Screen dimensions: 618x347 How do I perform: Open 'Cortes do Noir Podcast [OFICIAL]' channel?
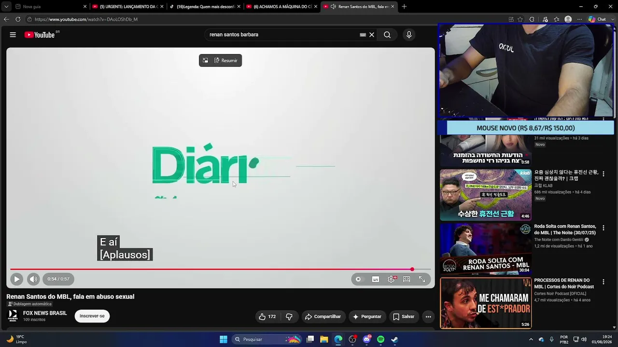[560, 294]
